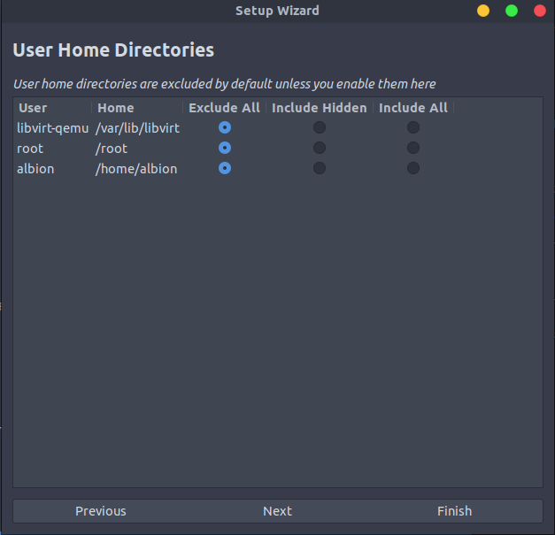Select Exclude All for root user
Screen dimensions: 555x535
point(225,148)
